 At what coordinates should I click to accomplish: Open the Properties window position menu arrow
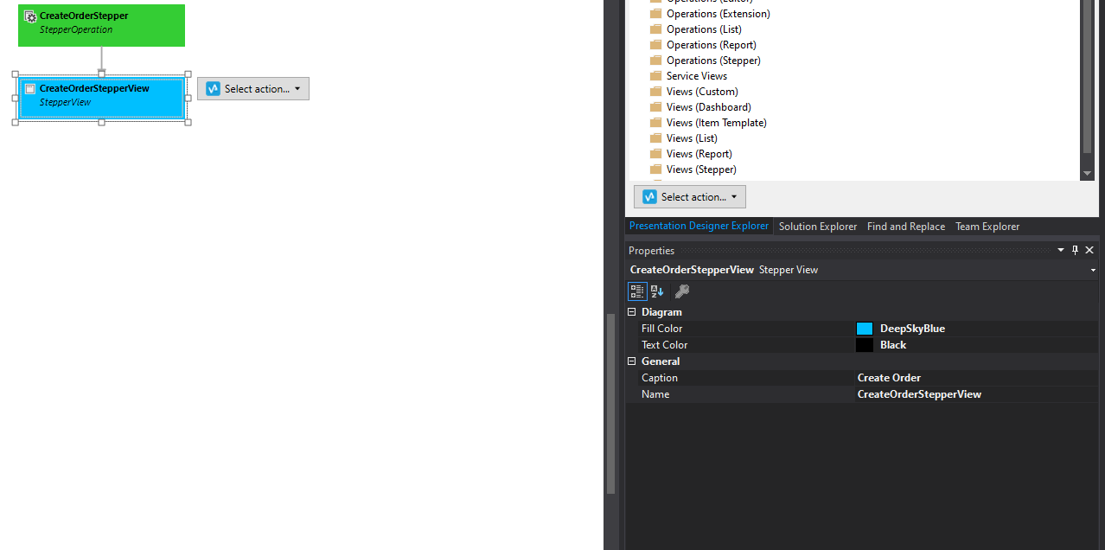[x=1061, y=251]
